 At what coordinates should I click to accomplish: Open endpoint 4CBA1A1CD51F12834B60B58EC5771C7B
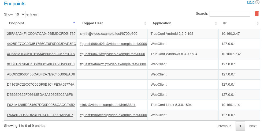(41, 54)
